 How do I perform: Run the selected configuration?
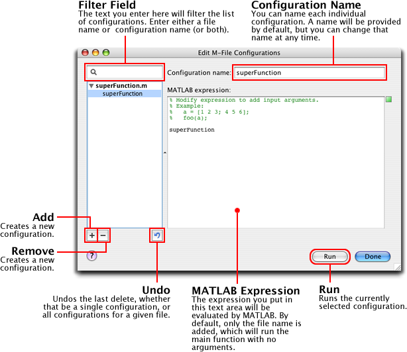point(329,256)
